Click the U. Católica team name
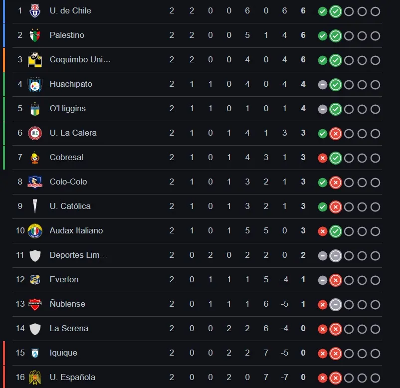This screenshot has width=400, height=388. 70,206
